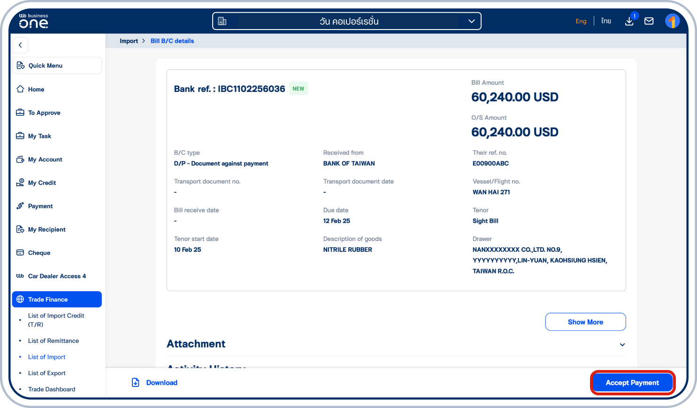Click the My Account card icon

pos(20,159)
